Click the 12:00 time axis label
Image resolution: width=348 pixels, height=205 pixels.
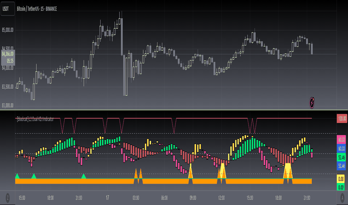tap(221, 198)
